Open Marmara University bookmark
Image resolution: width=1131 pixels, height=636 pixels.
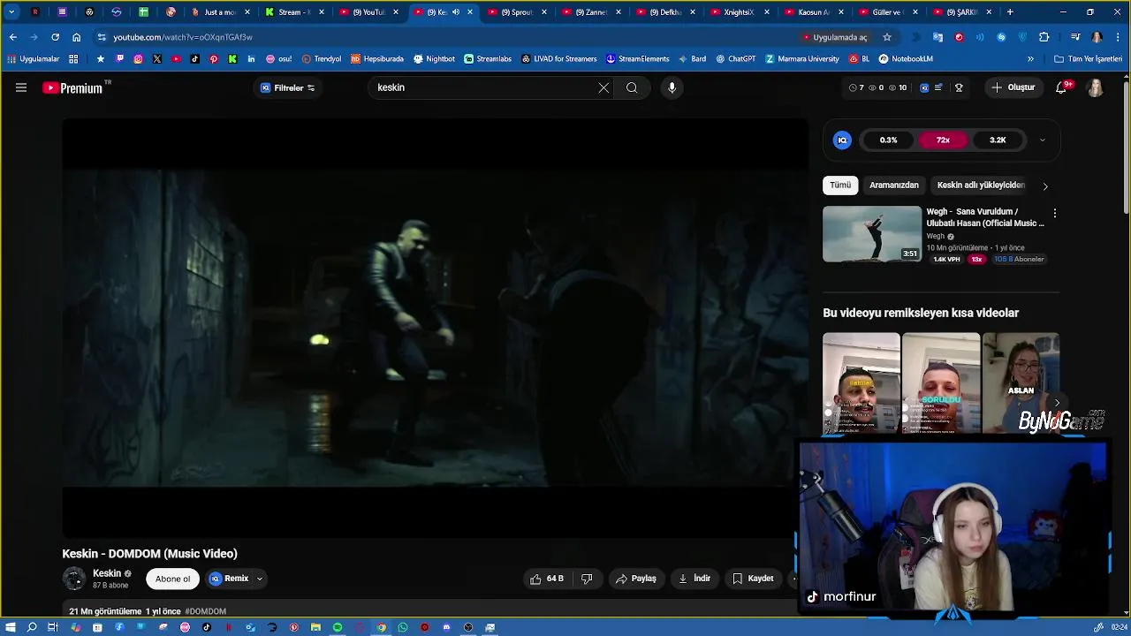802,59
